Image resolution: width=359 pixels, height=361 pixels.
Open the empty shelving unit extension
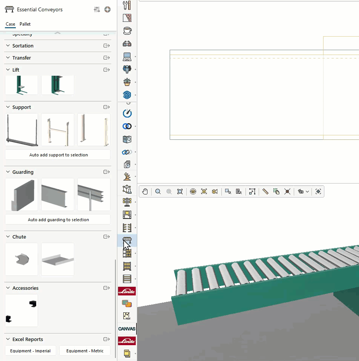click(127, 279)
